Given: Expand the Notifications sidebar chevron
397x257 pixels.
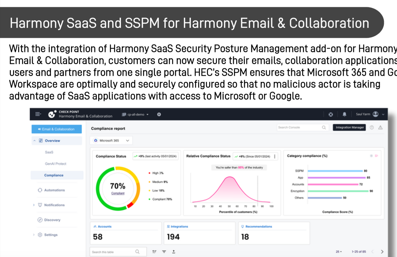Looking at the screenshot, I should (x=34, y=205).
